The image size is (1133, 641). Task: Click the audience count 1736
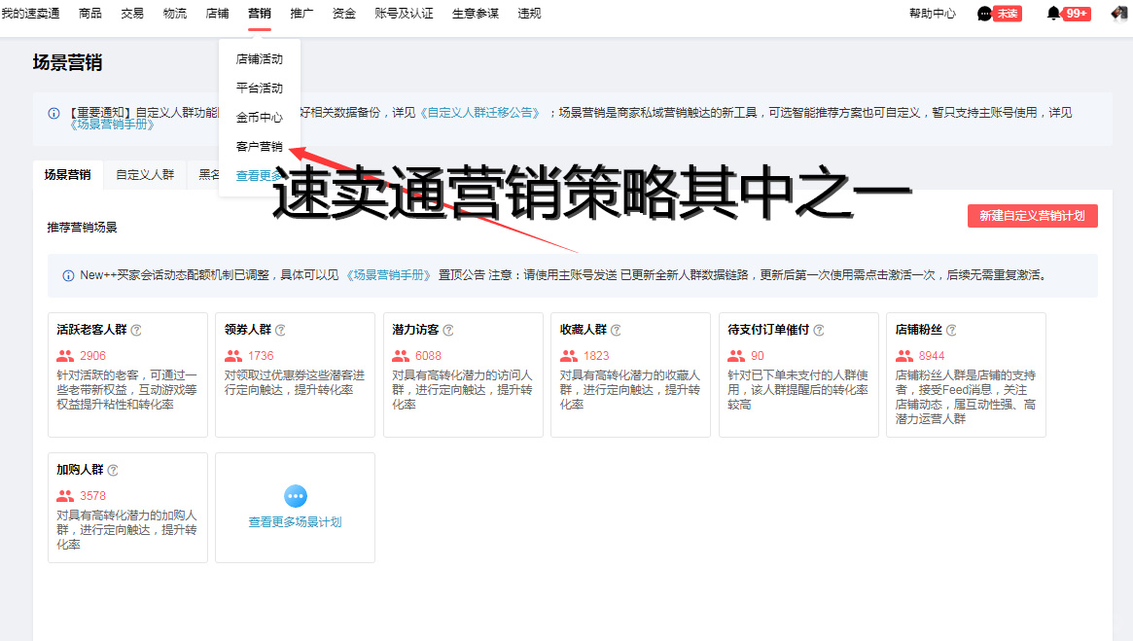coord(261,356)
